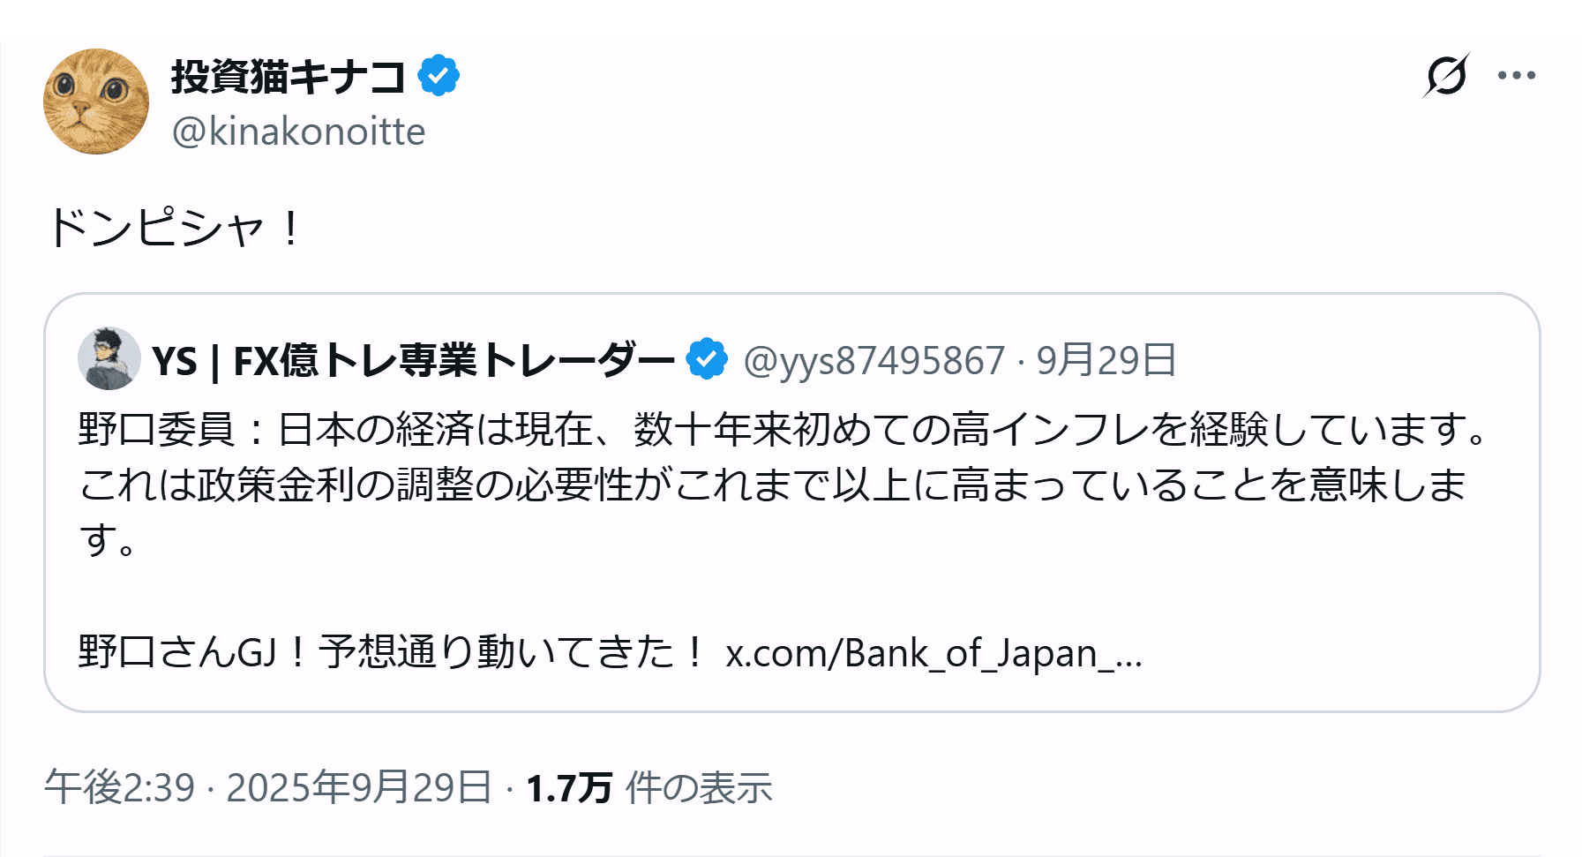Go to the @yys87495867 handle
1582x857 pixels.
873,360
